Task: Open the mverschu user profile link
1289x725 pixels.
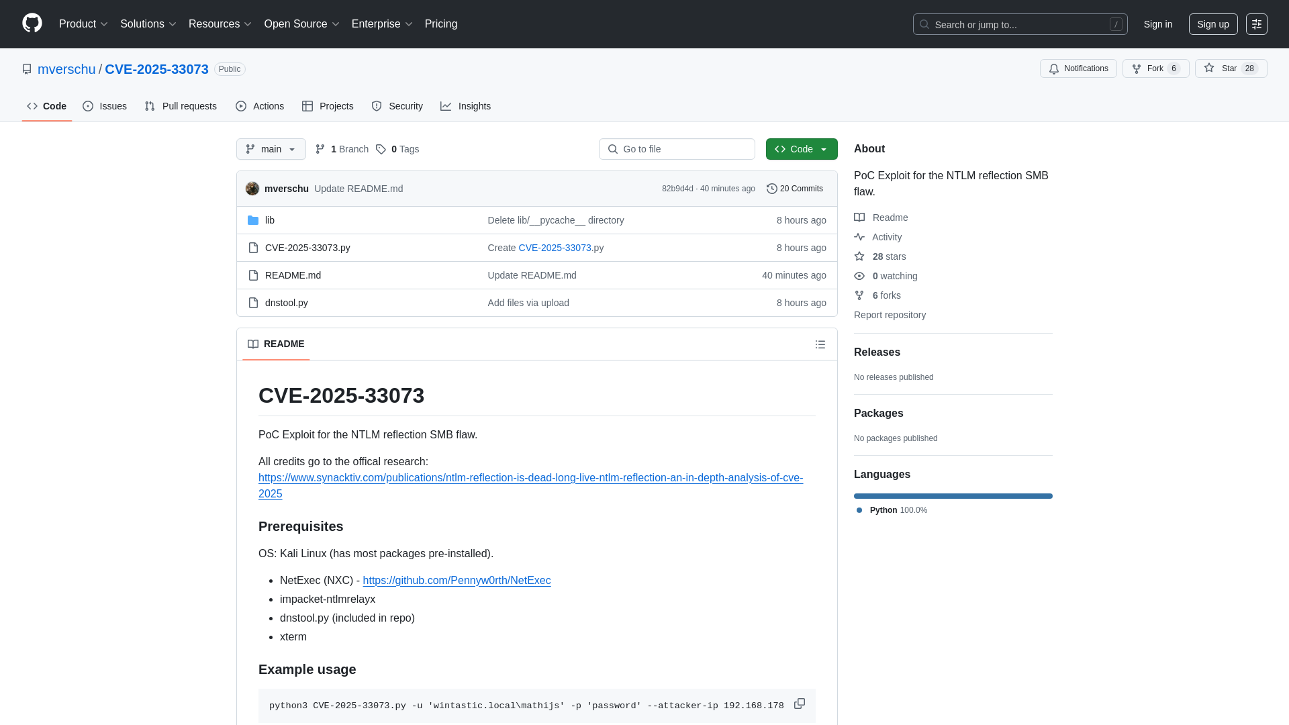Action: coord(66,69)
